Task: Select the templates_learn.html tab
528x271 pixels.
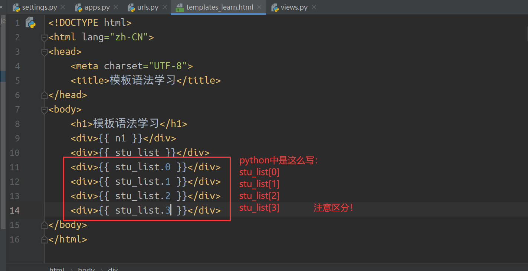Action: click(219, 7)
